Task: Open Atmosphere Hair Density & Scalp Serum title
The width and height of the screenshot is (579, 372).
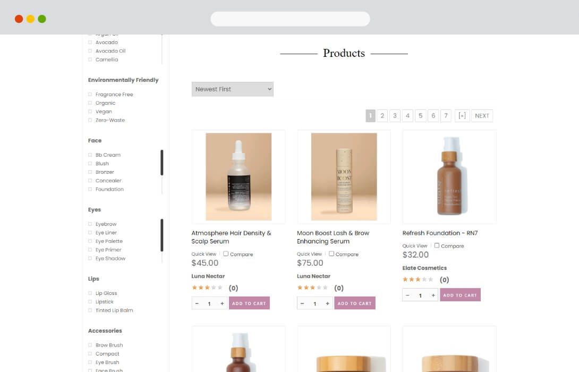Action: [x=231, y=237]
